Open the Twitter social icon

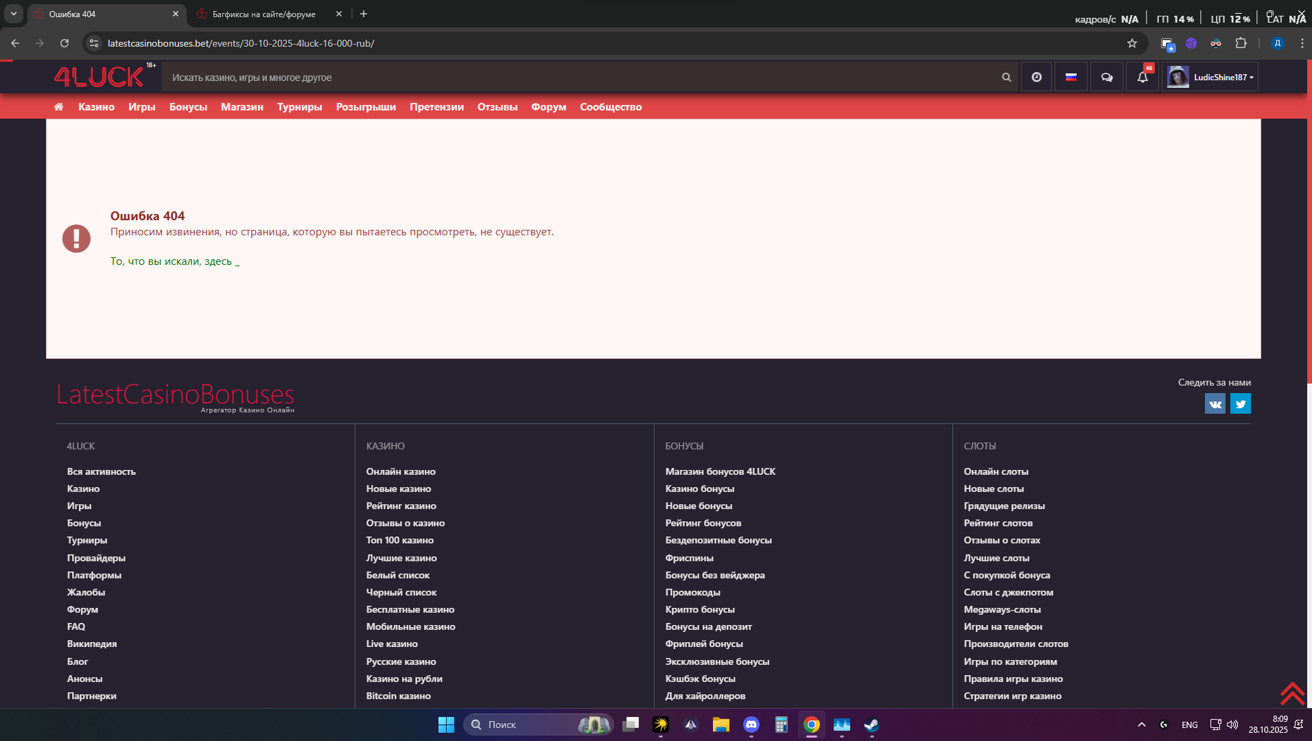(1240, 404)
